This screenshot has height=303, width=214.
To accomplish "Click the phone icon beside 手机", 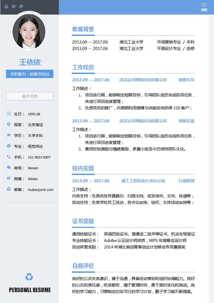I will coord(9,157).
